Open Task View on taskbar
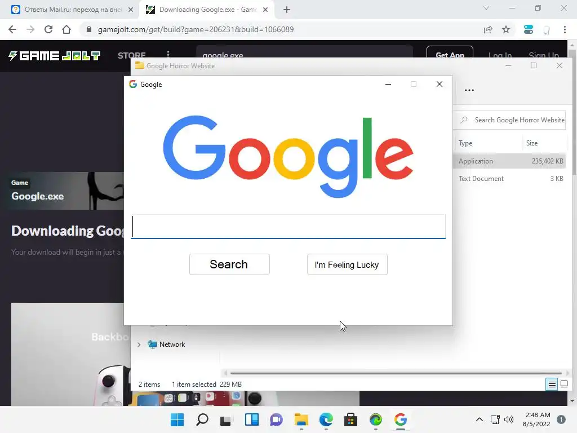The height and width of the screenshot is (433, 577). point(225,419)
